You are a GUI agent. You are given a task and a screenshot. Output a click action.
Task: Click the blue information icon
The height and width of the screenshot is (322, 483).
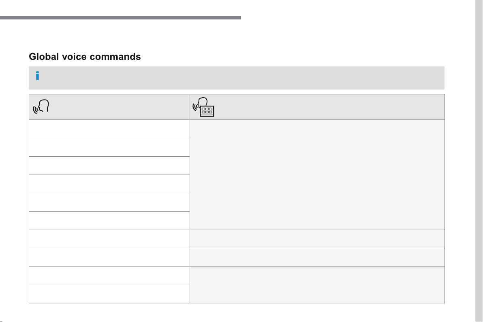click(37, 76)
